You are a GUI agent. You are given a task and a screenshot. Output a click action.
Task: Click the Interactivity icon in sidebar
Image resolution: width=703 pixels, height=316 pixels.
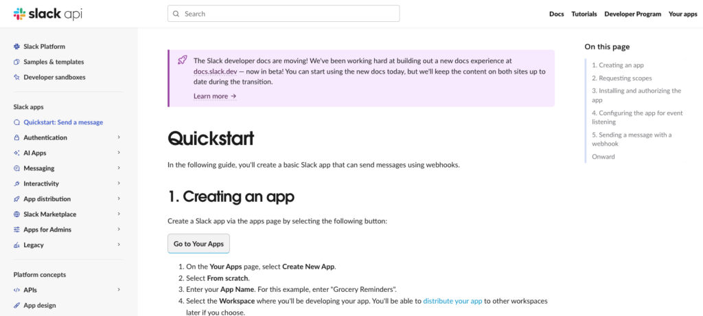point(16,183)
